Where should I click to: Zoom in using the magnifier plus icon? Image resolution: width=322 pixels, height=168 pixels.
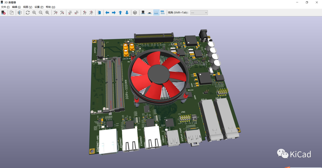34,13
